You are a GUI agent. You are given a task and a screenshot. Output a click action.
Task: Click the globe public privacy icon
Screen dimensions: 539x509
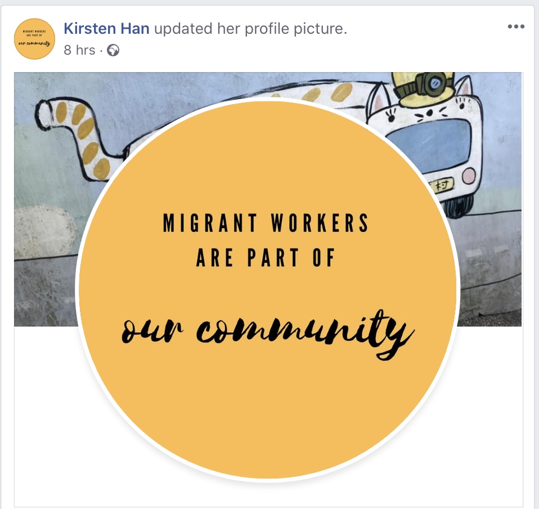113,51
